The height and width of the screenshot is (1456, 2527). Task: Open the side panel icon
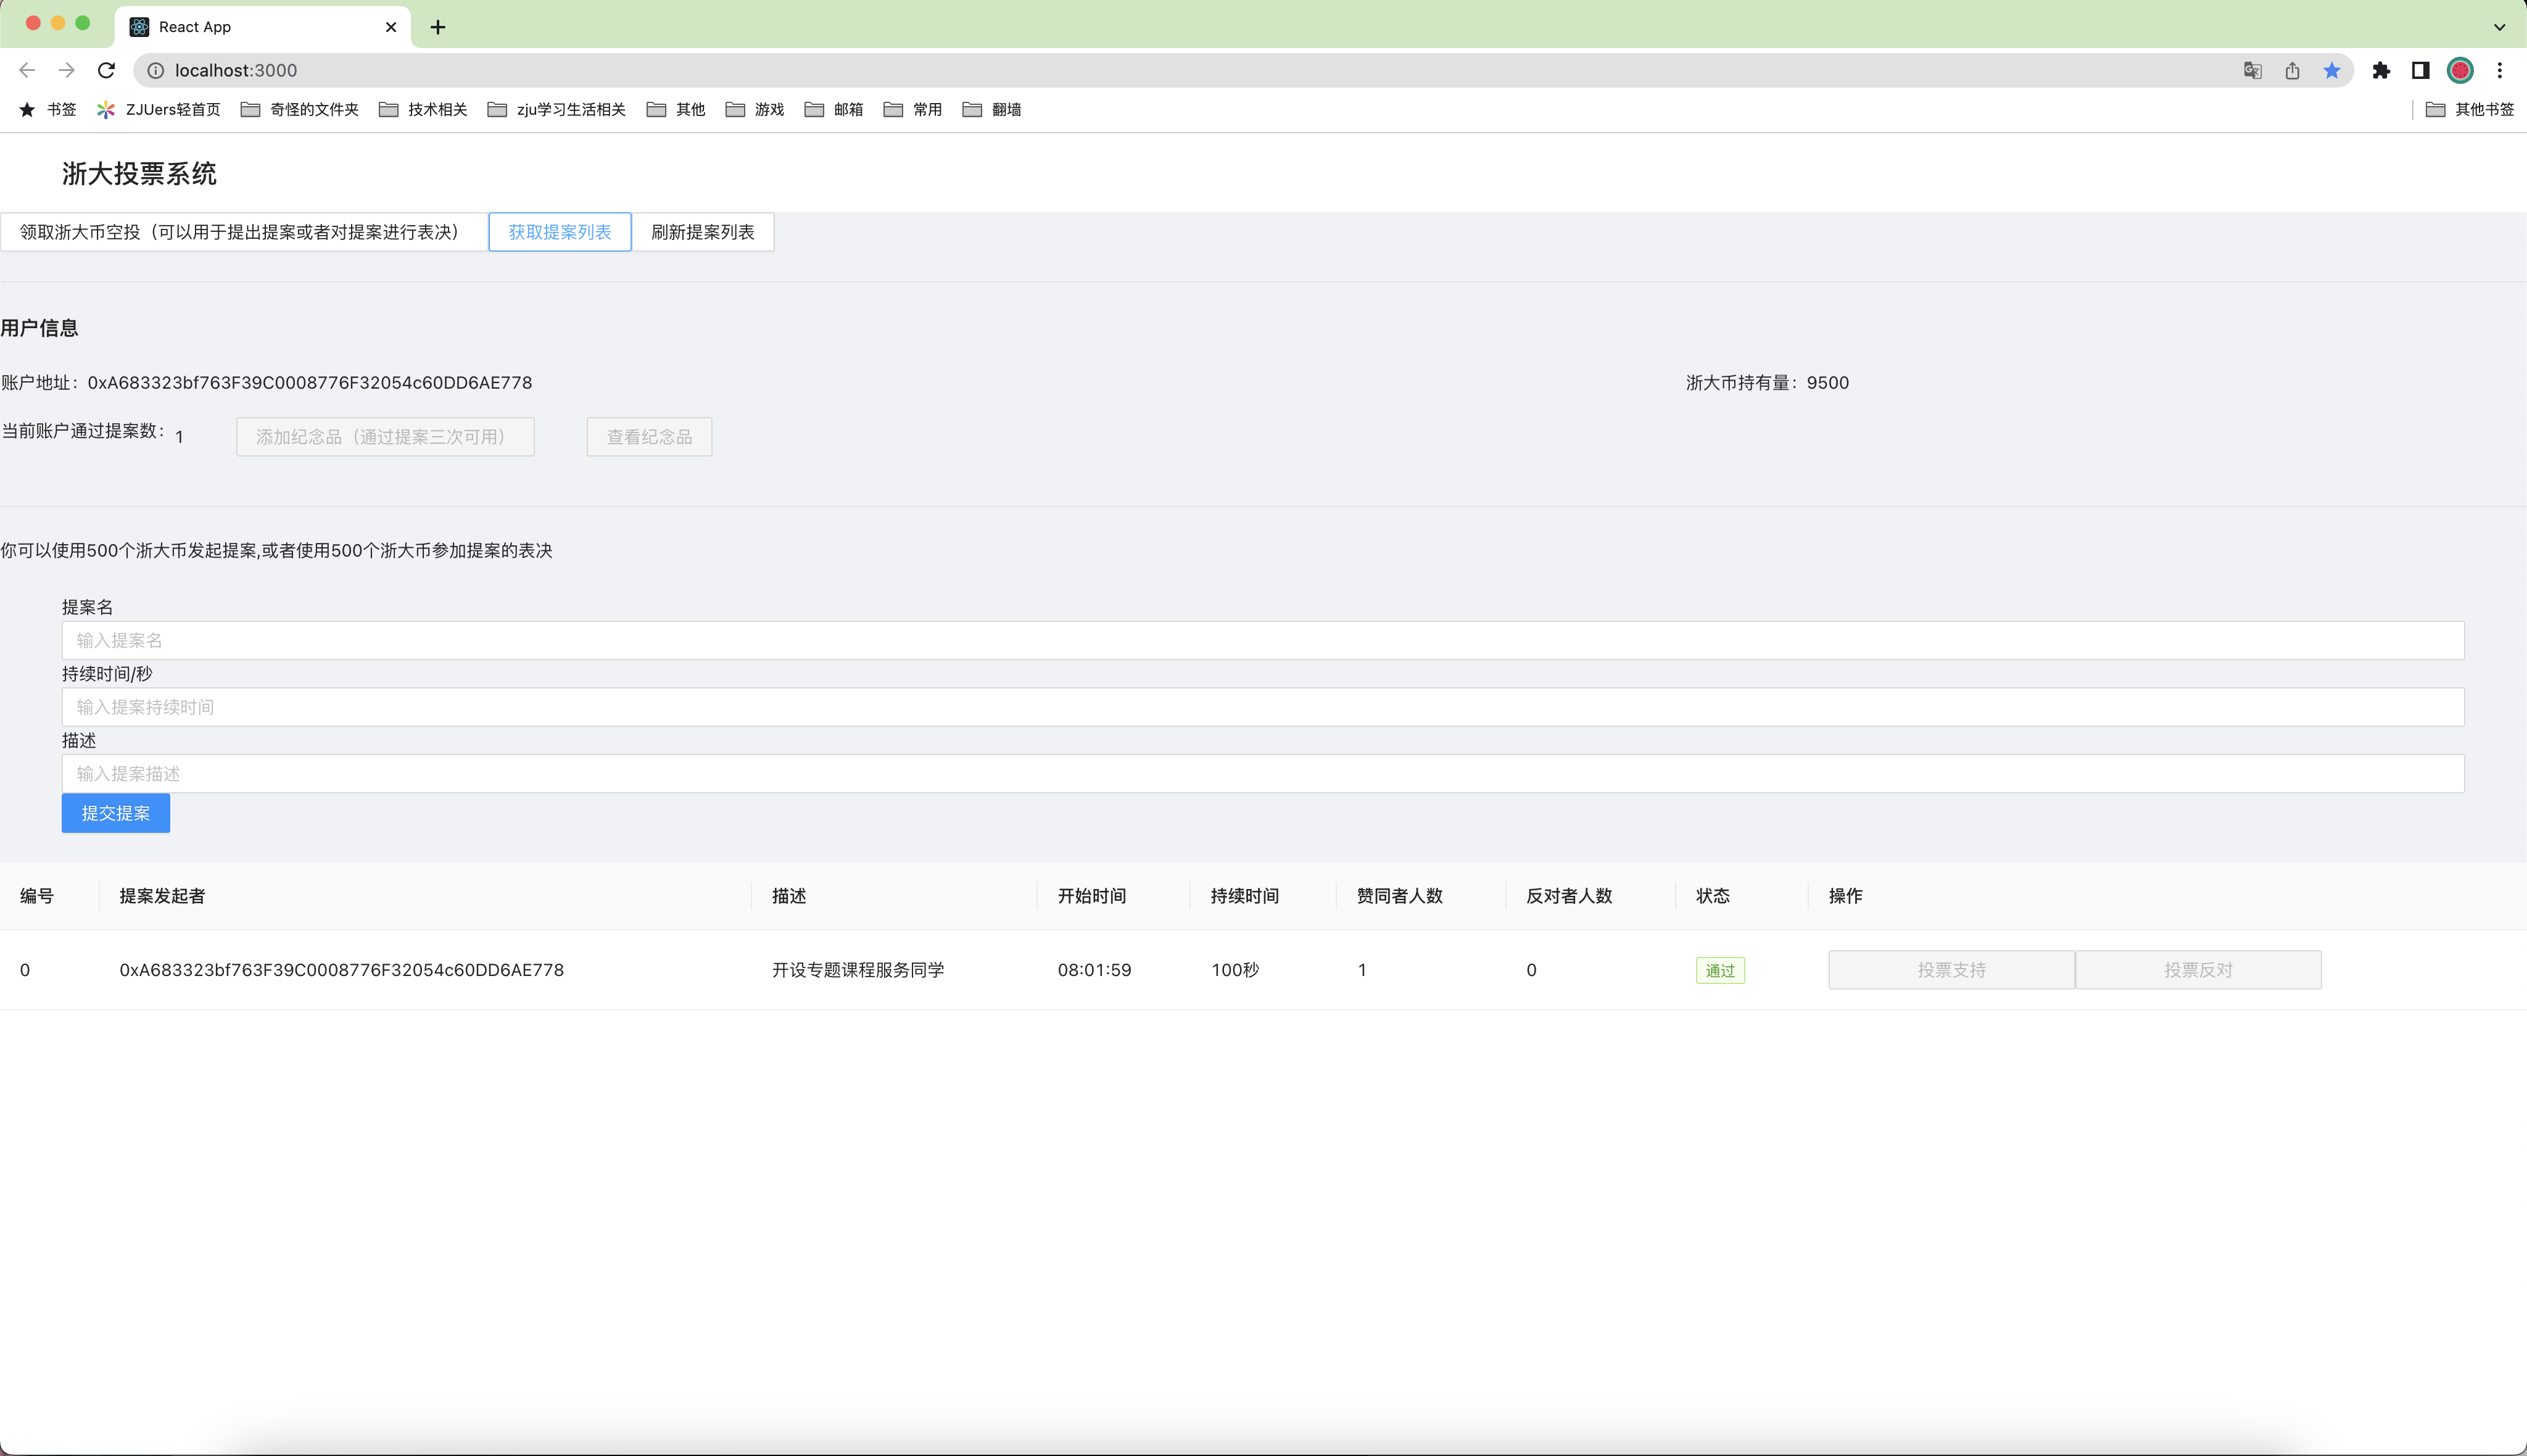click(x=2420, y=70)
